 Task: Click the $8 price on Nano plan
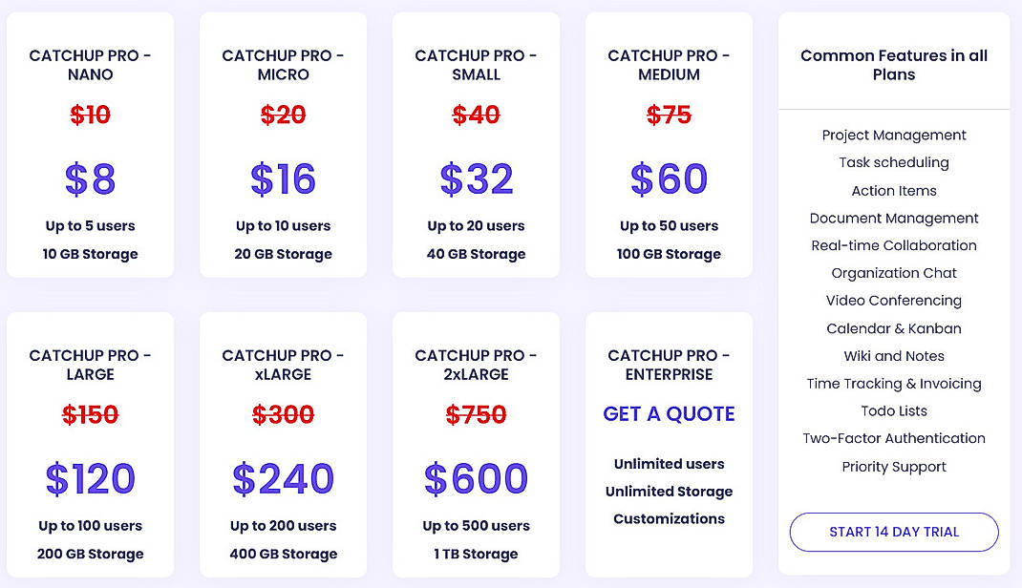tap(90, 180)
